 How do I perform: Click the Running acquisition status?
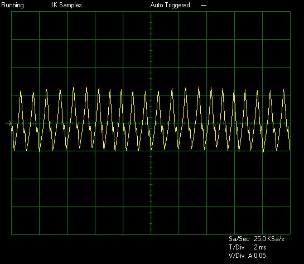click(12, 5)
